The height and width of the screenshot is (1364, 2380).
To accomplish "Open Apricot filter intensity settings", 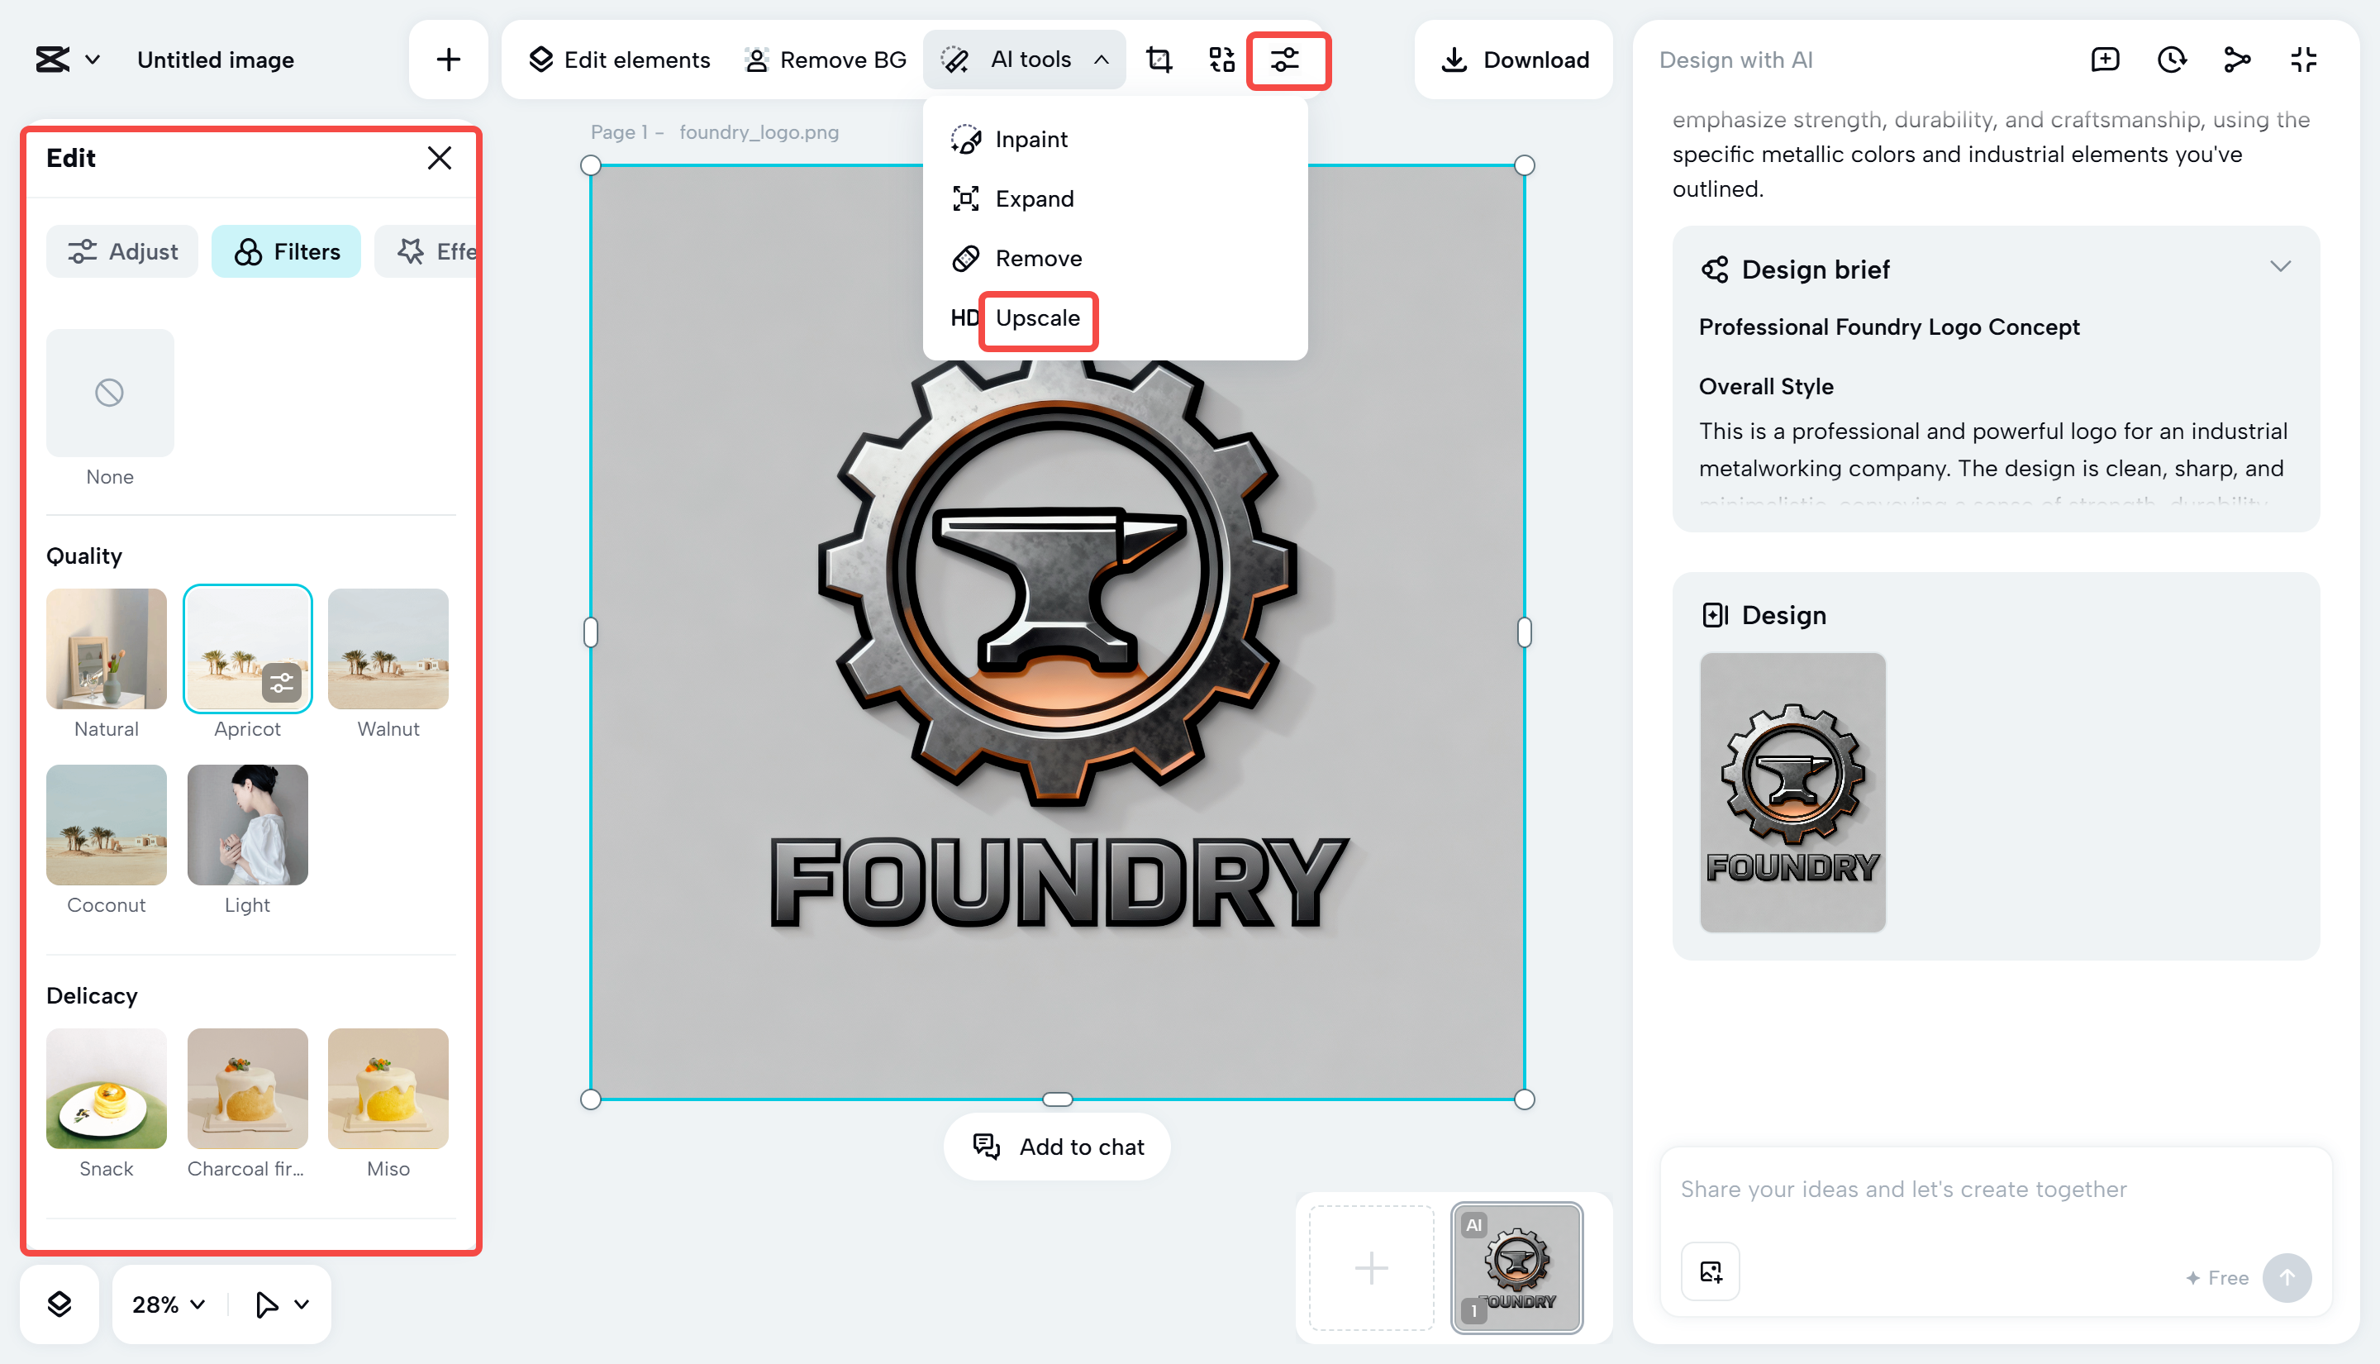I will (281, 683).
